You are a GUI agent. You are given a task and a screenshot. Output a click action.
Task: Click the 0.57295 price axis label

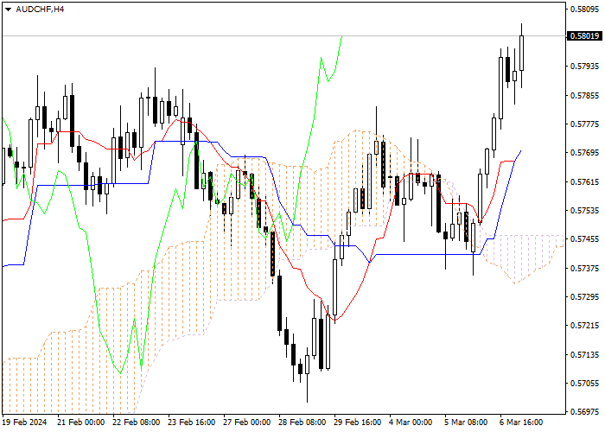click(585, 297)
